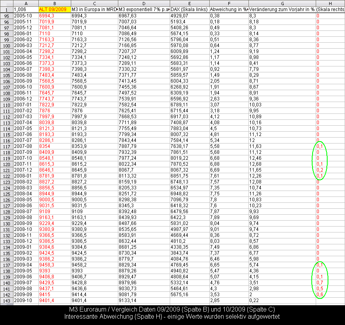Viewport: 345px width, 325px height.
Task: Click cell A1 containing 1,006
Action: coord(26,9)
